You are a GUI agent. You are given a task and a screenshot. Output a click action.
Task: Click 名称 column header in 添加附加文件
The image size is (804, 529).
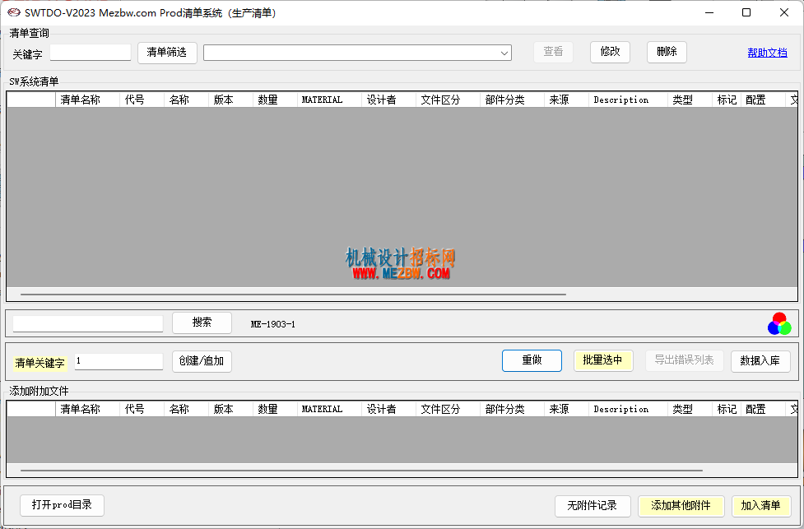click(x=186, y=409)
